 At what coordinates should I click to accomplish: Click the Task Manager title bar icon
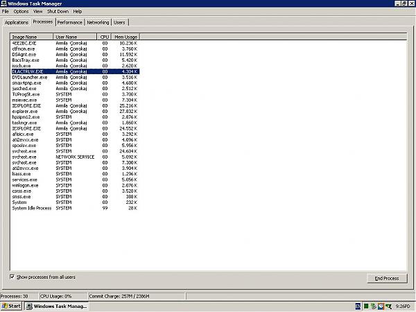point(3,3)
